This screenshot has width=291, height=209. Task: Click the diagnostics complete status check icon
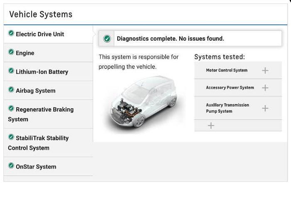pos(107,39)
